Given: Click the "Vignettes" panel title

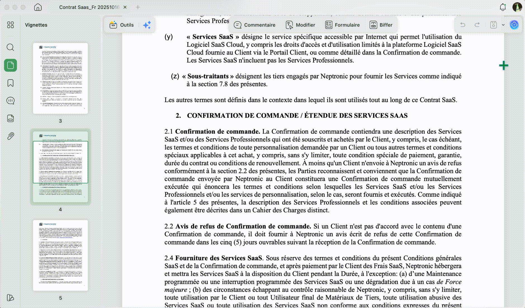Looking at the screenshot, I should [36, 25].
